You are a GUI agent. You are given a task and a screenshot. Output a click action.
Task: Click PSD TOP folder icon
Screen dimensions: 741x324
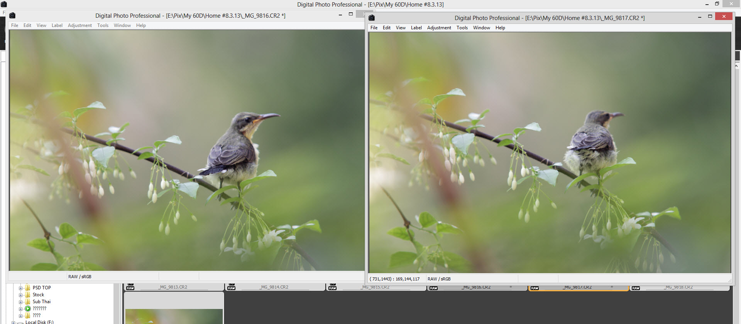click(28, 288)
